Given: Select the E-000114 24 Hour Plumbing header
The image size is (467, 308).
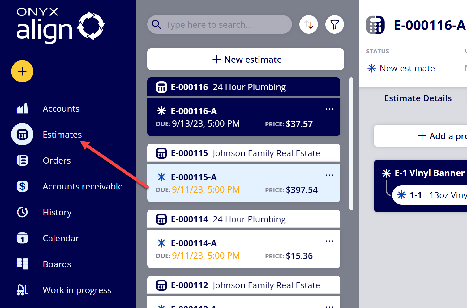Looking at the screenshot, I should (x=244, y=219).
